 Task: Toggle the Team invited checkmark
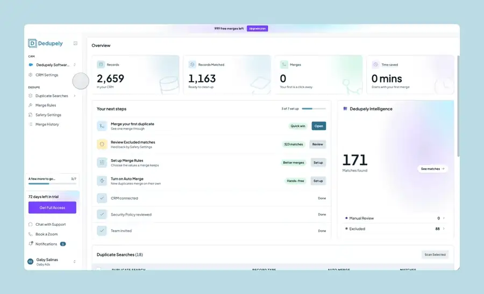[102, 231]
